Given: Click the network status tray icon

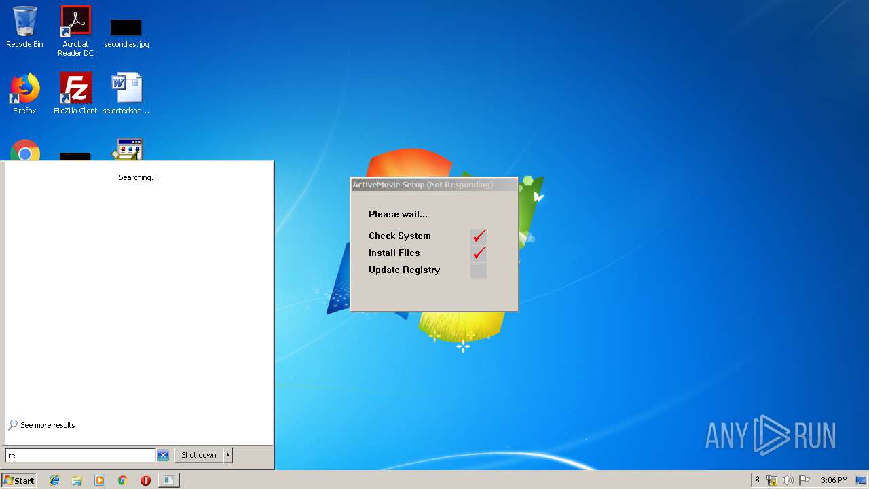Looking at the screenshot, I should pyautogui.click(x=772, y=480).
